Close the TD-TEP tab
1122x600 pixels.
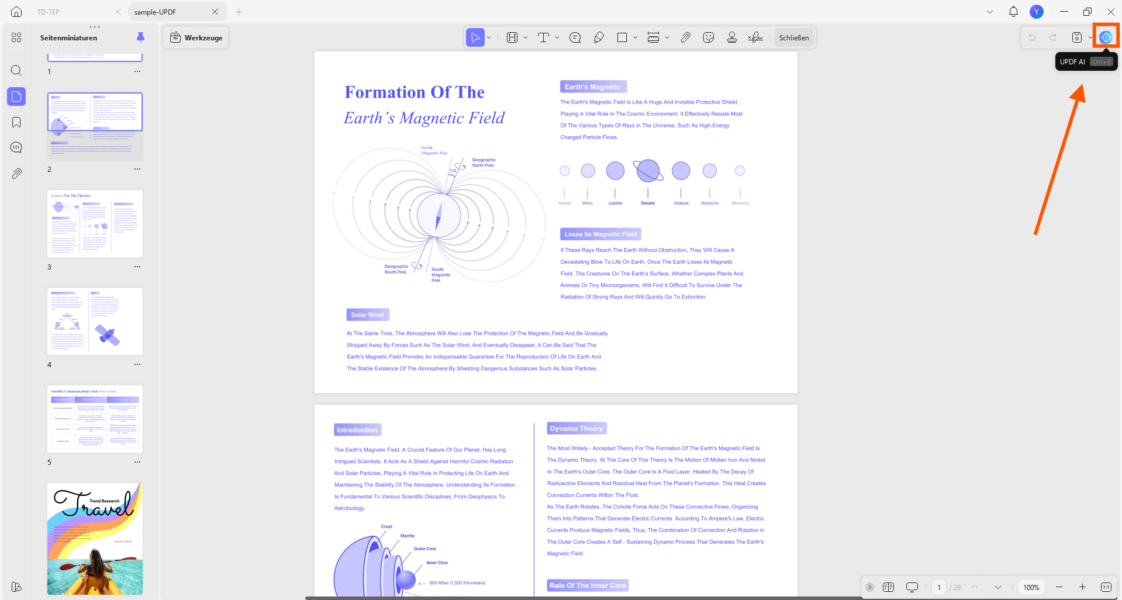coord(118,12)
